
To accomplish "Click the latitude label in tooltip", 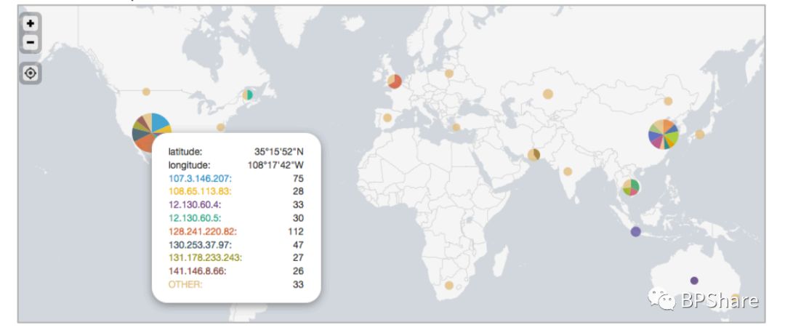I will 185,152.
